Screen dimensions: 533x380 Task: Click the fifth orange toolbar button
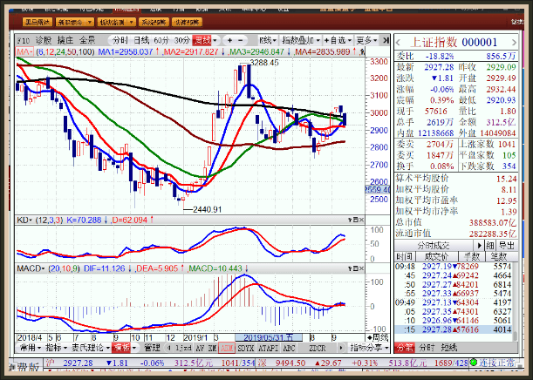187,23
